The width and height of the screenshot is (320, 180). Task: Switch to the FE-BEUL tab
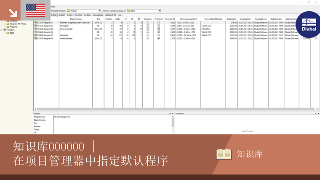pos(88,15)
